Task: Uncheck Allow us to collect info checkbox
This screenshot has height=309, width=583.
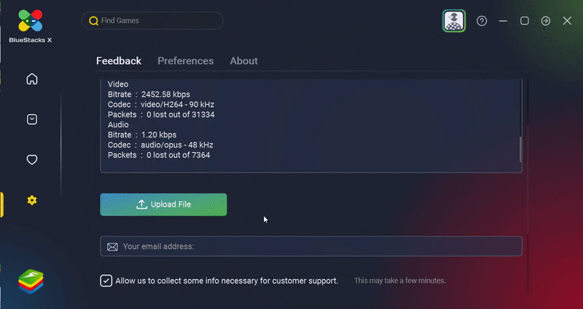Action: click(x=106, y=281)
